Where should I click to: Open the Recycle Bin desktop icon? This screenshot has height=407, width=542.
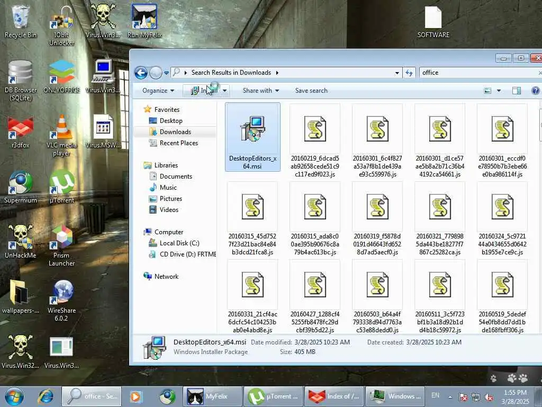(x=21, y=22)
